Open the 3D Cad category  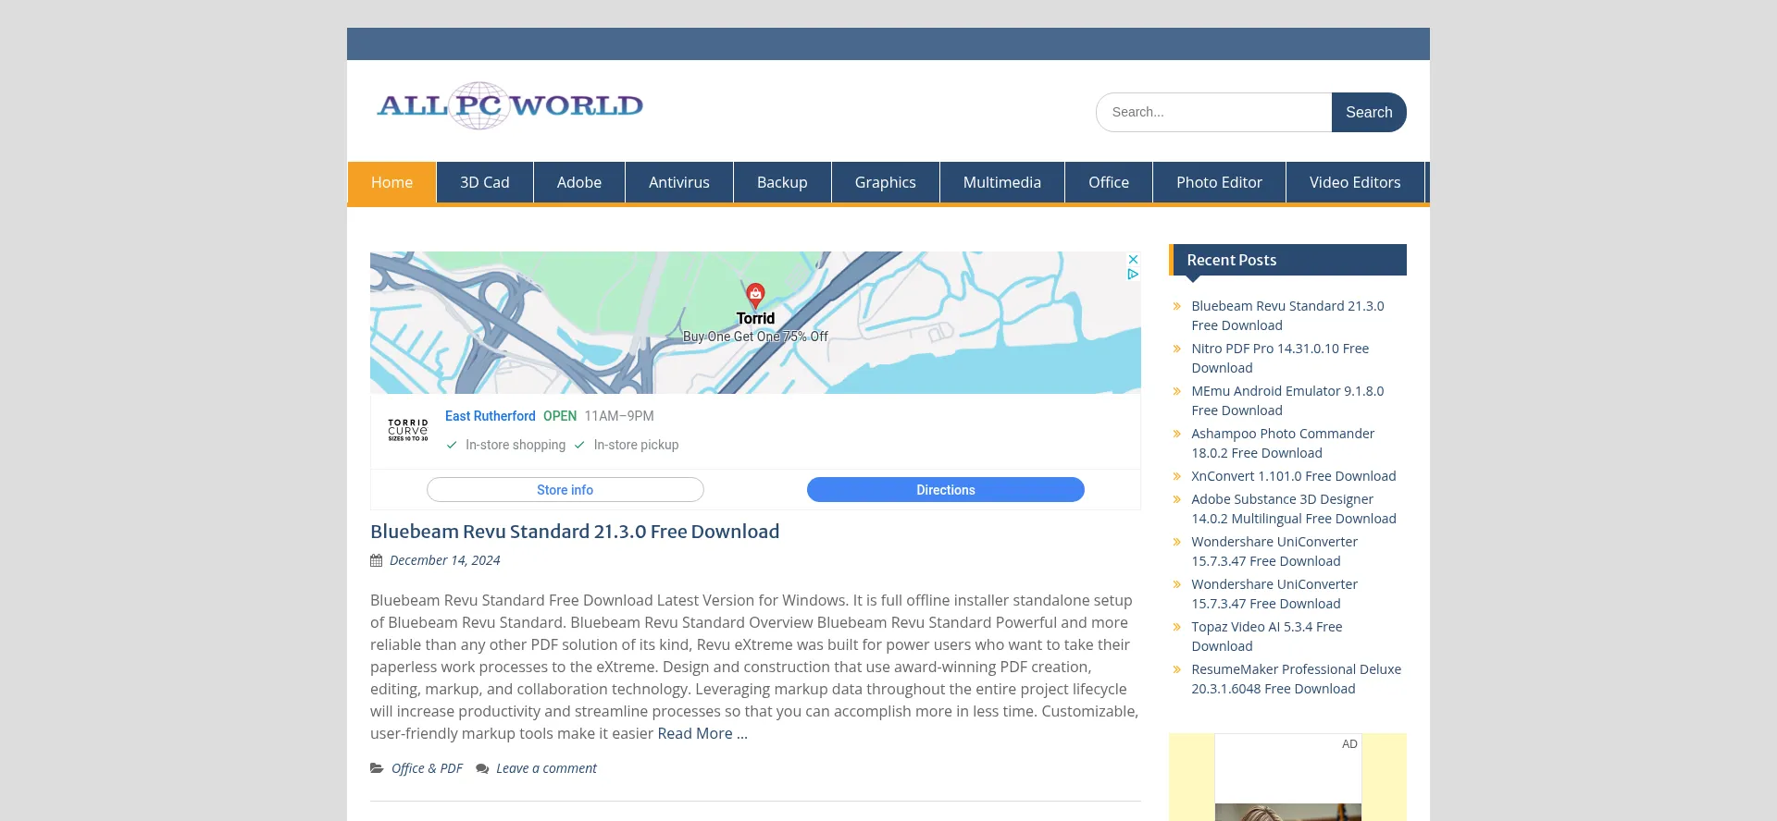coord(485,182)
